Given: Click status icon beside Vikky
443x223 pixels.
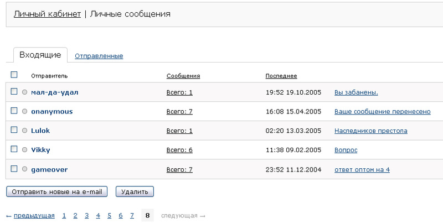Looking at the screenshot, I should point(24,150).
